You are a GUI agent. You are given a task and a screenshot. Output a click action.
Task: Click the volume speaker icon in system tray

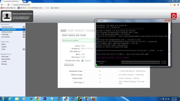168,99
